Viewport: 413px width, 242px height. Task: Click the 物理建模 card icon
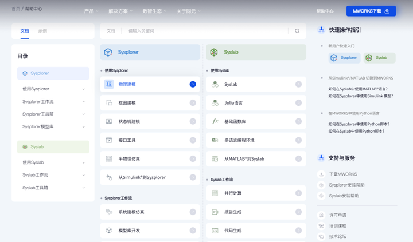(109, 84)
